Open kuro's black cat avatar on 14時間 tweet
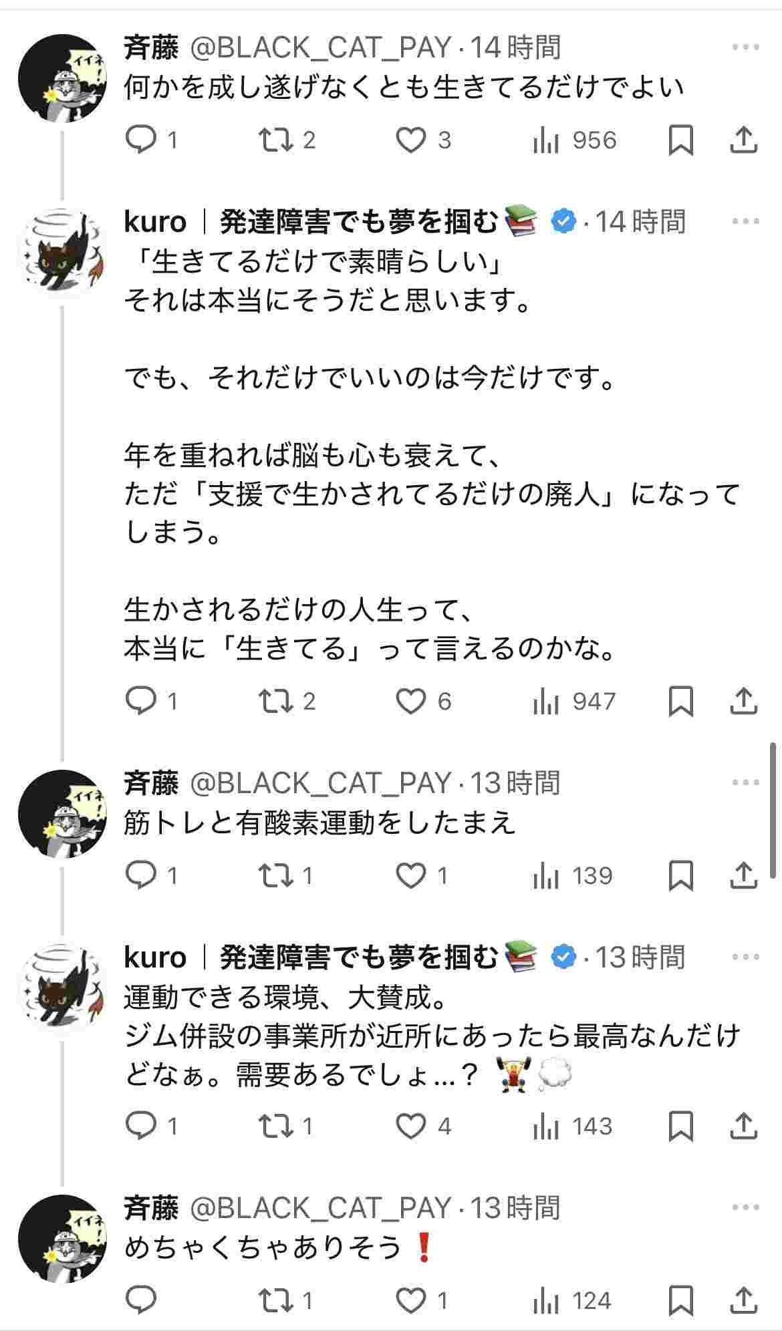 [x=62, y=253]
